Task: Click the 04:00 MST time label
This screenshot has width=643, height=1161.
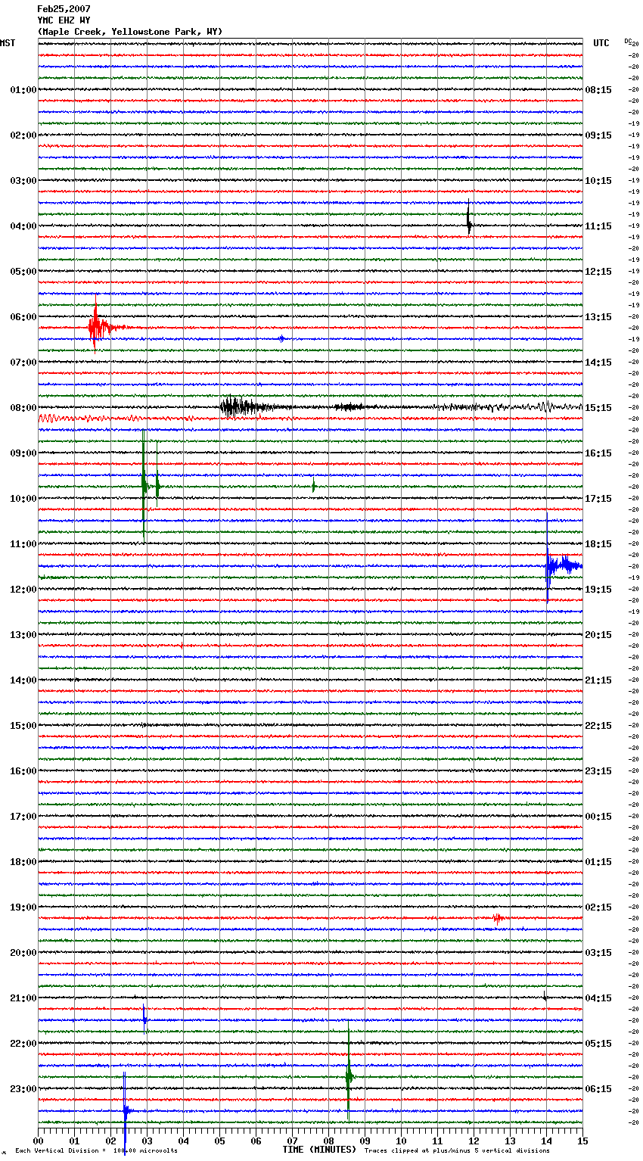Action: coord(23,226)
